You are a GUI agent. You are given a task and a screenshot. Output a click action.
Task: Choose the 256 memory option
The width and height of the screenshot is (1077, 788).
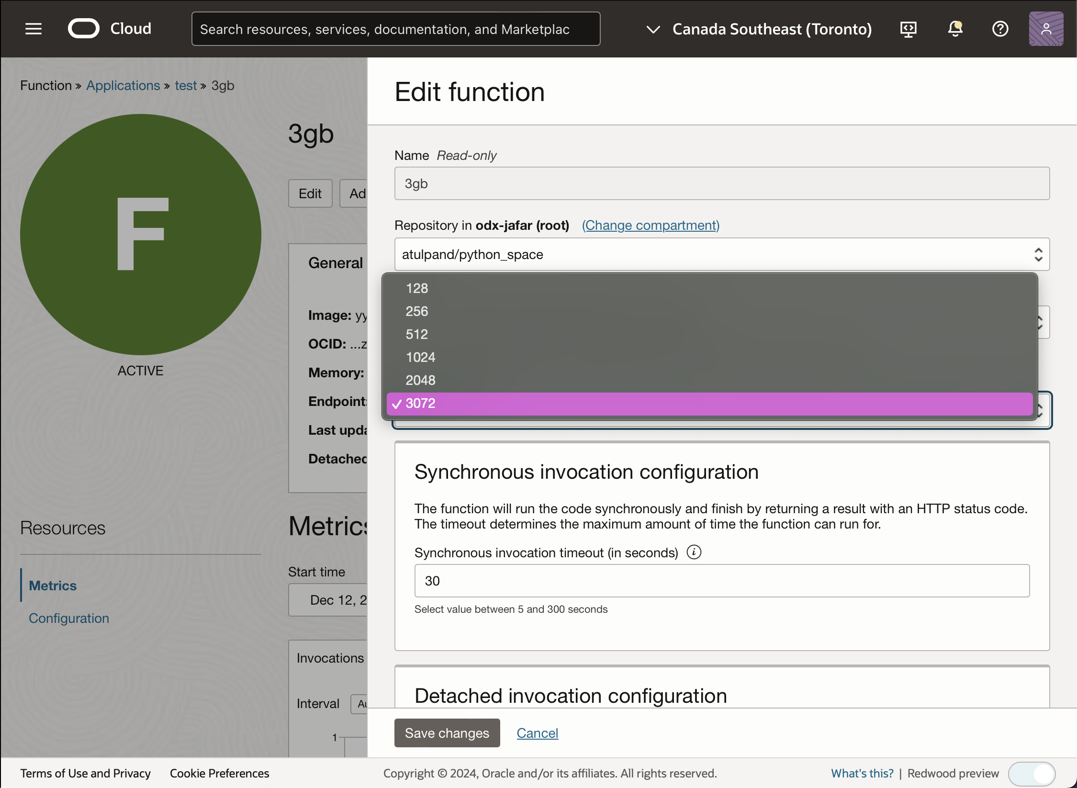click(x=416, y=311)
